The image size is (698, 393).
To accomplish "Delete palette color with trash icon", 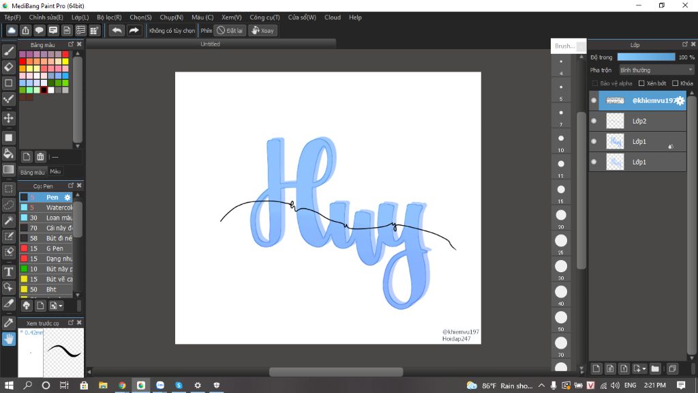I will 40,156.
